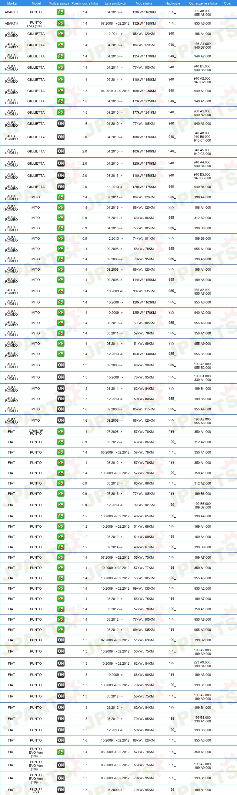Click the Opis column header
The image size is (237, 795).
[227, 3]
